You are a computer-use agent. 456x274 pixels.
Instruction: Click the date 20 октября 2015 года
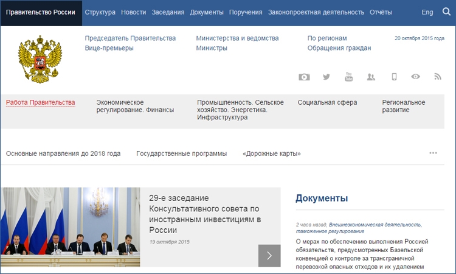point(420,38)
